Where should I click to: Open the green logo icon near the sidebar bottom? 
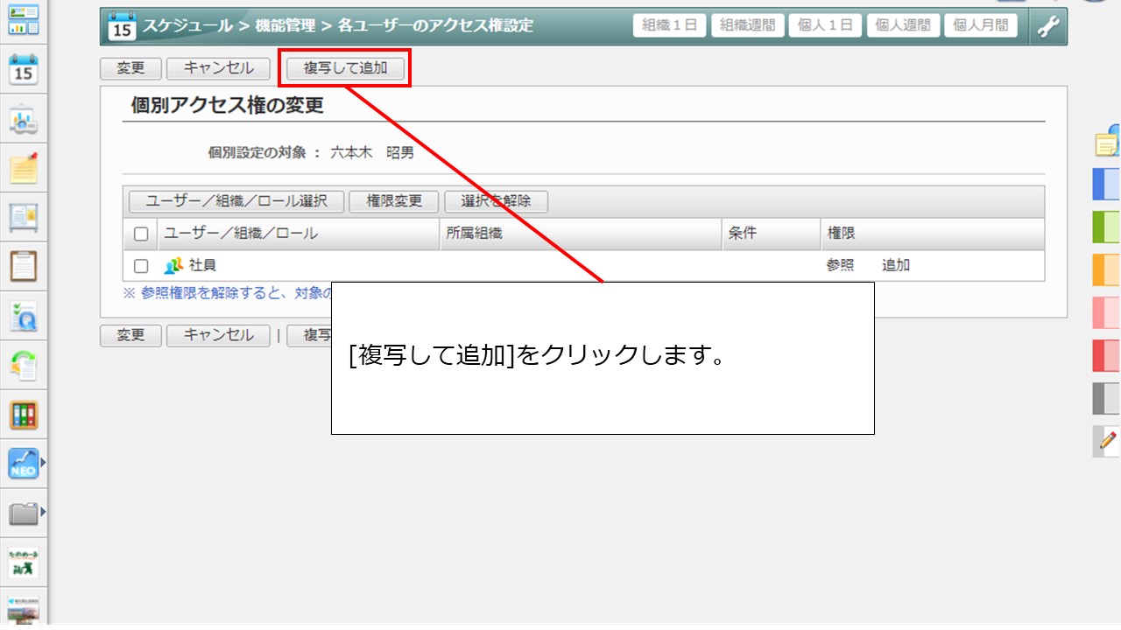point(24,562)
